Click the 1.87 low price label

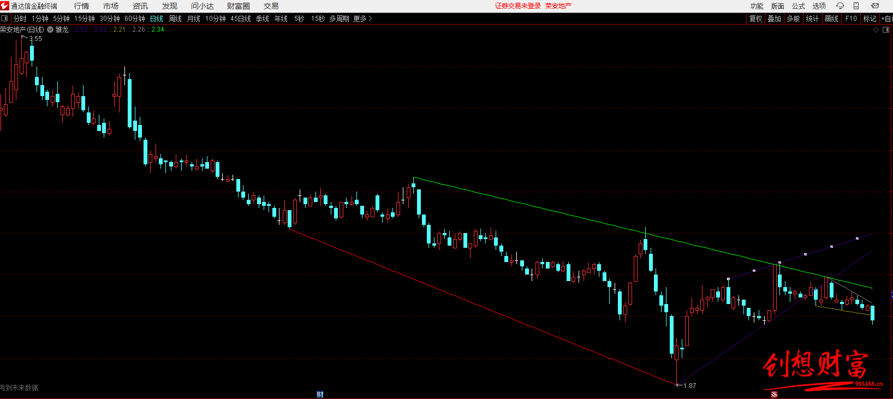[x=689, y=385]
